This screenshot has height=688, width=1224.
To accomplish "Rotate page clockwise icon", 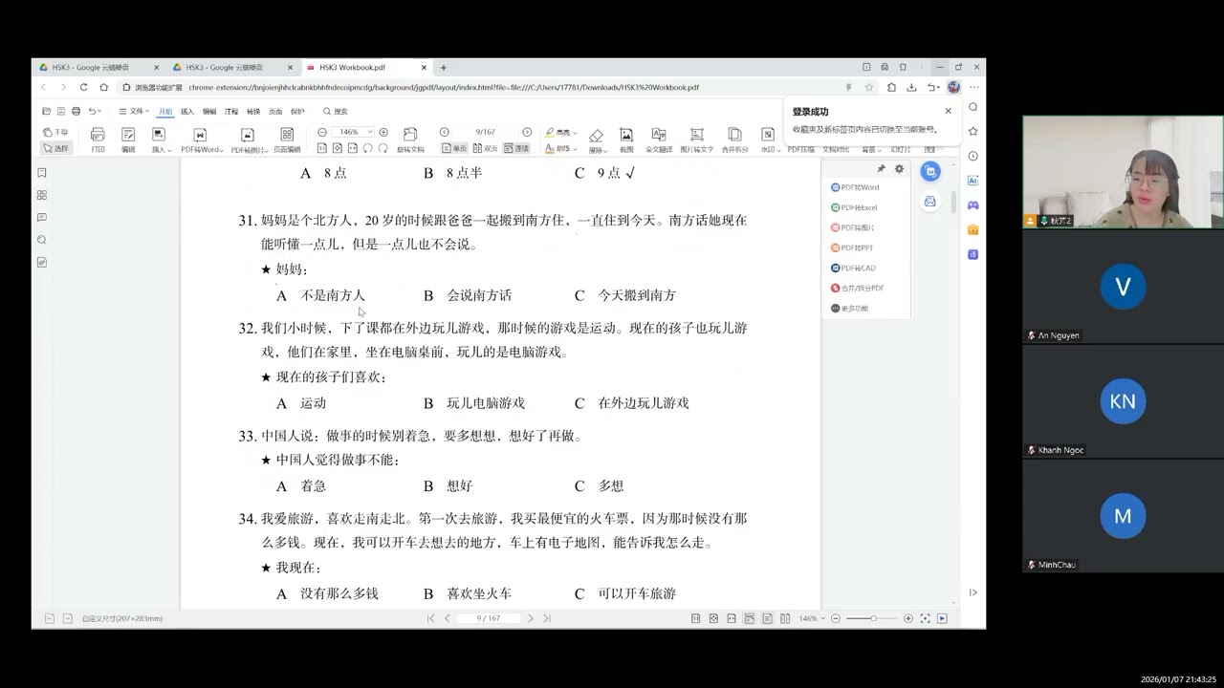I will click(383, 148).
